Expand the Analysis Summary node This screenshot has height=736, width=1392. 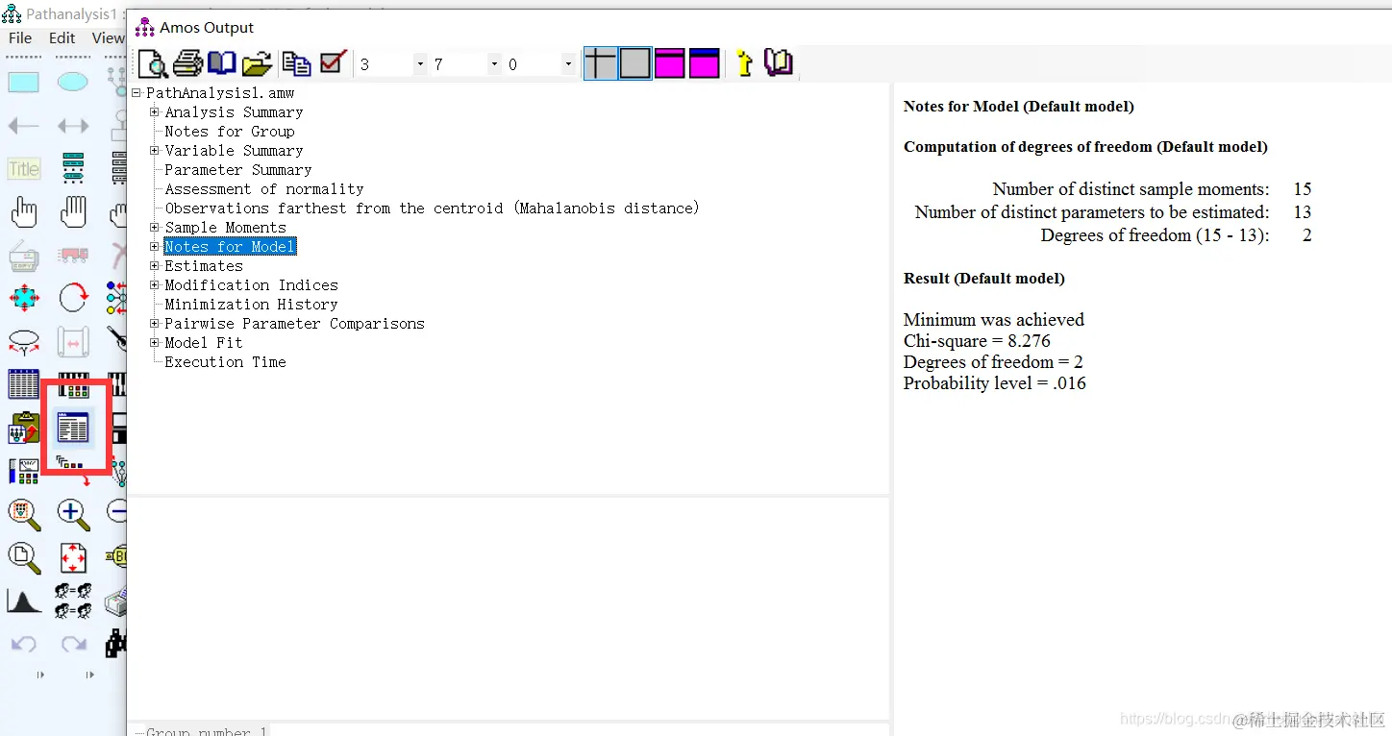click(154, 112)
